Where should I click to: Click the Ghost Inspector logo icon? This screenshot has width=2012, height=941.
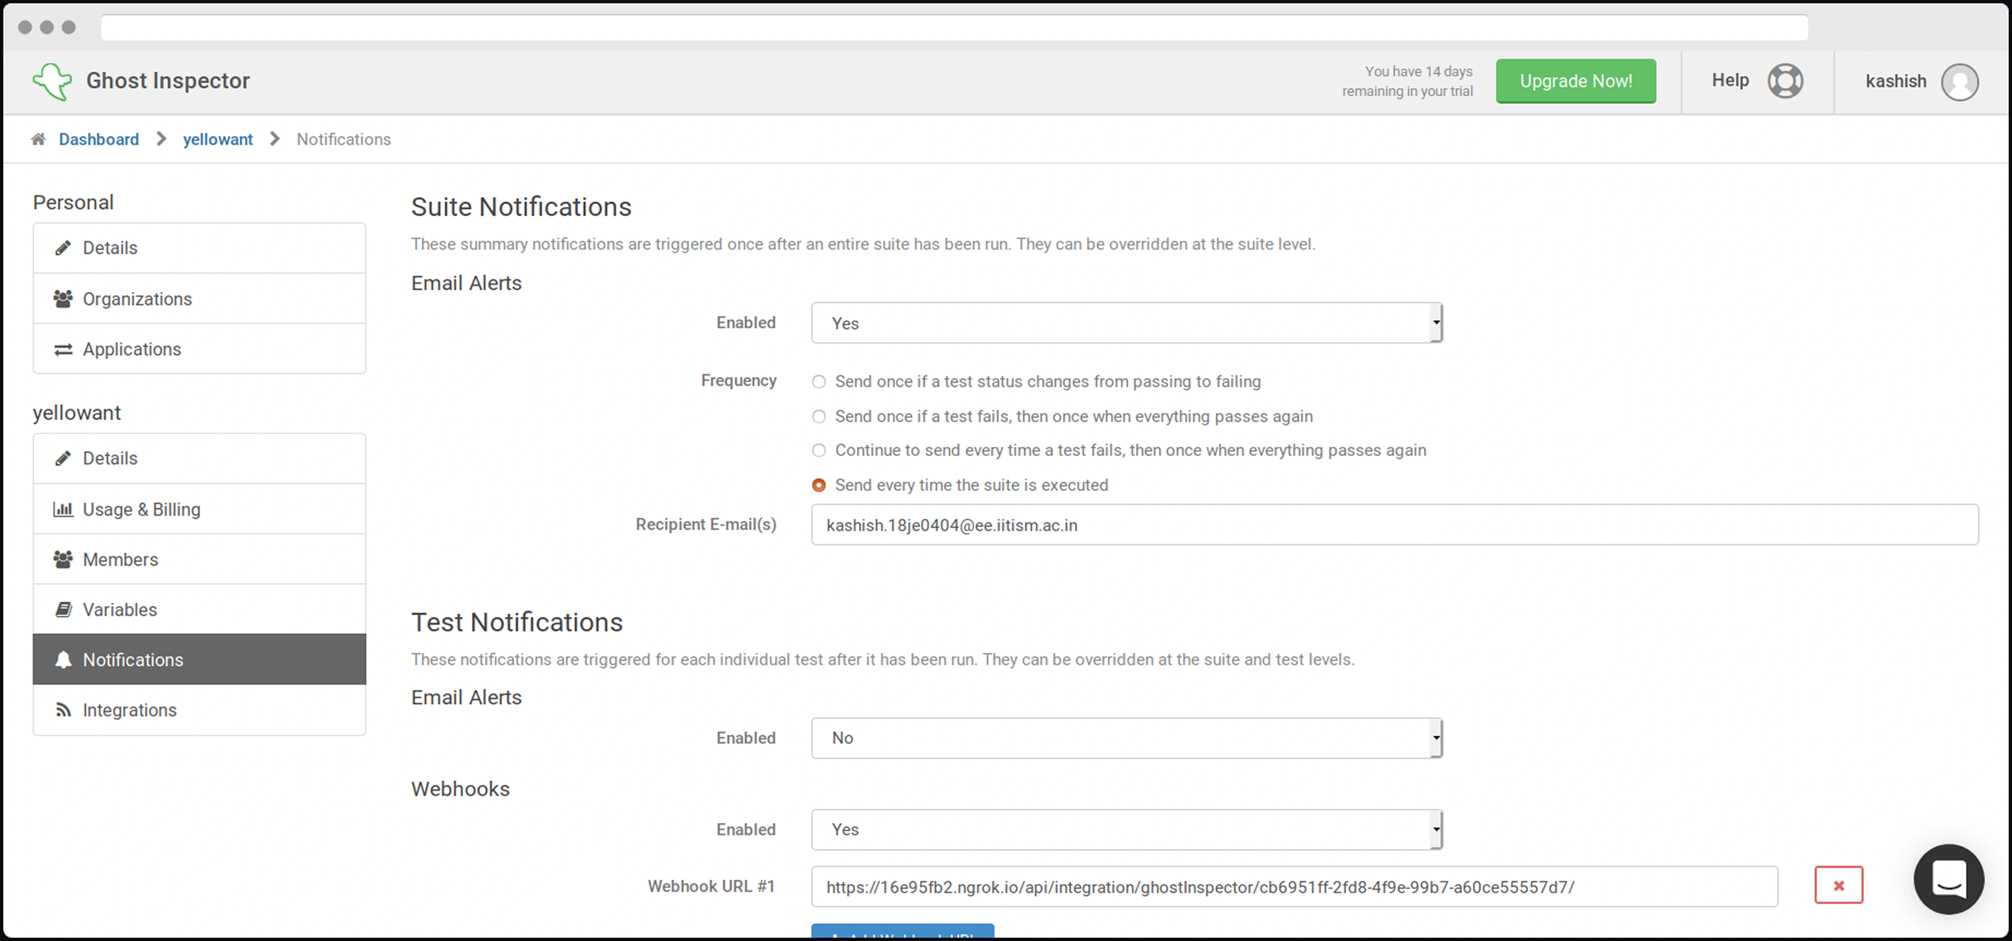(x=52, y=81)
